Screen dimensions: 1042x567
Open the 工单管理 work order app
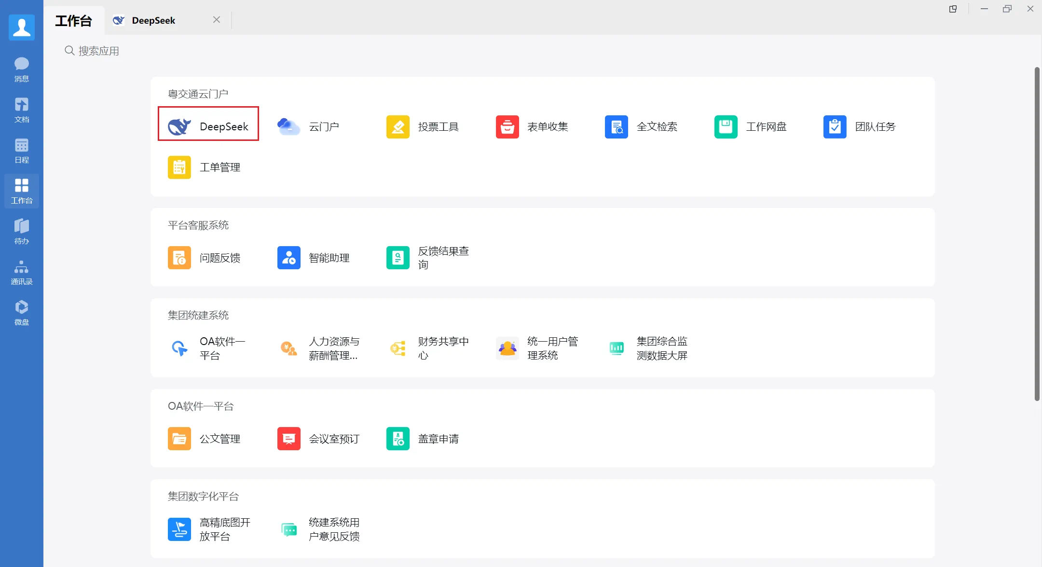[x=204, y=167]
